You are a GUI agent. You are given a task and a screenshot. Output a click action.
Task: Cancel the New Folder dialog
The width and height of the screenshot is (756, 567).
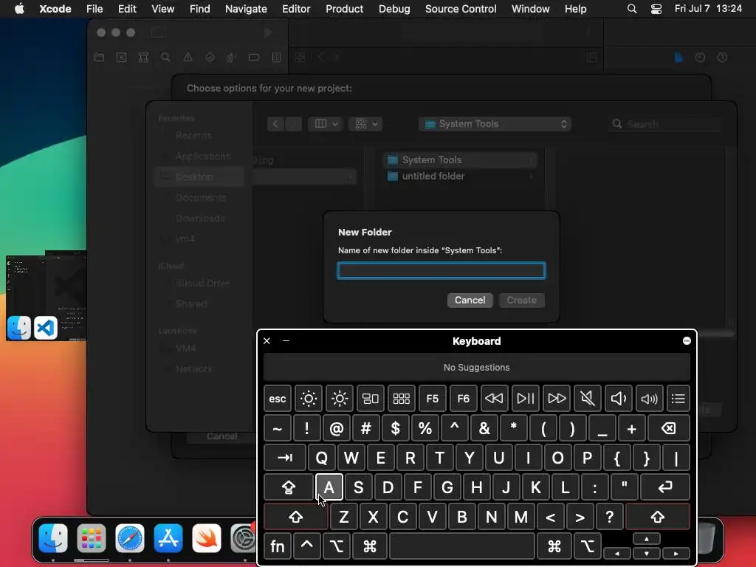click(x=470, y=300)
